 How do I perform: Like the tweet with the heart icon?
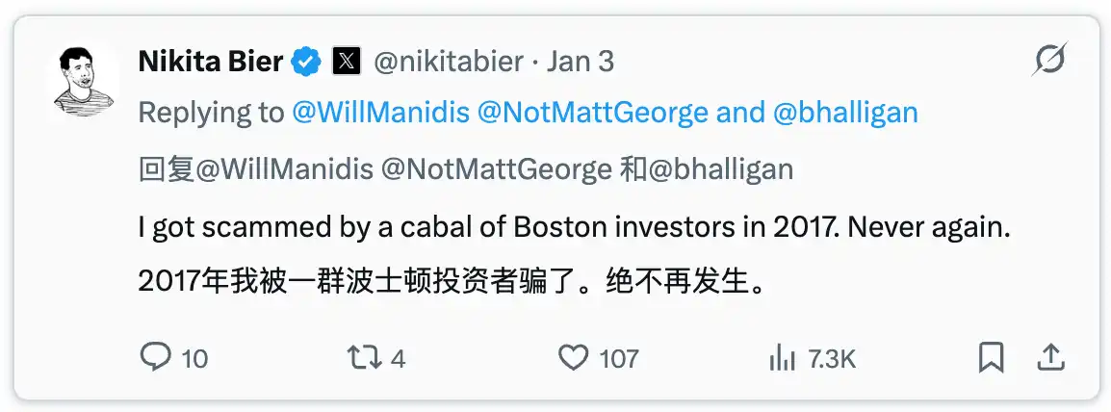point(574,359)
